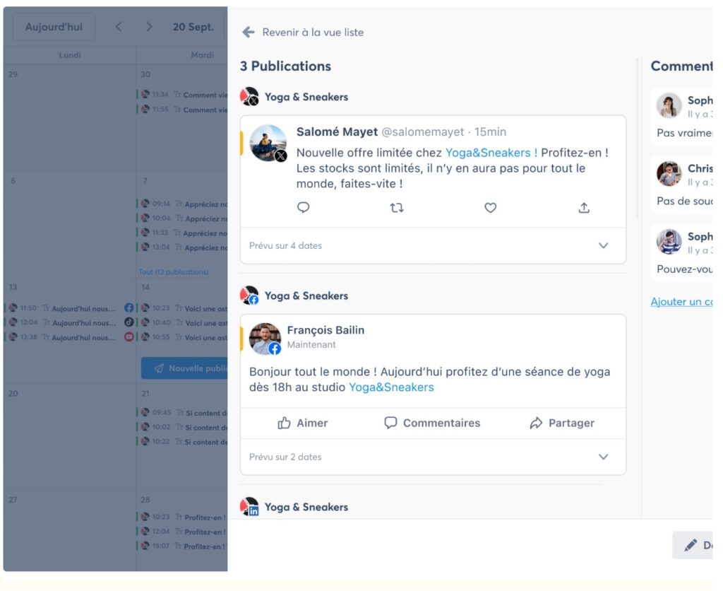Click the Ajouter un commentaire link

(681, 301)
